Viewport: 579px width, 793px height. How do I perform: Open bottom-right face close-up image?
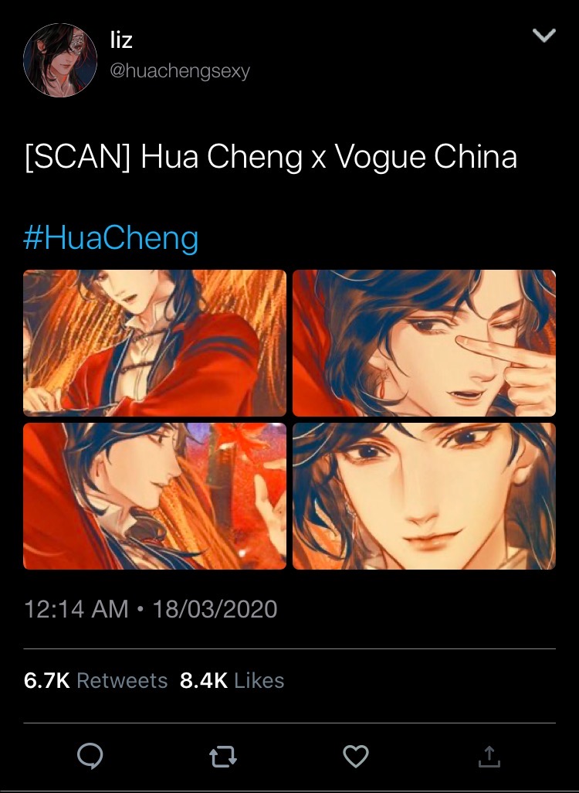pyautogui.click(x=424, y=496)
